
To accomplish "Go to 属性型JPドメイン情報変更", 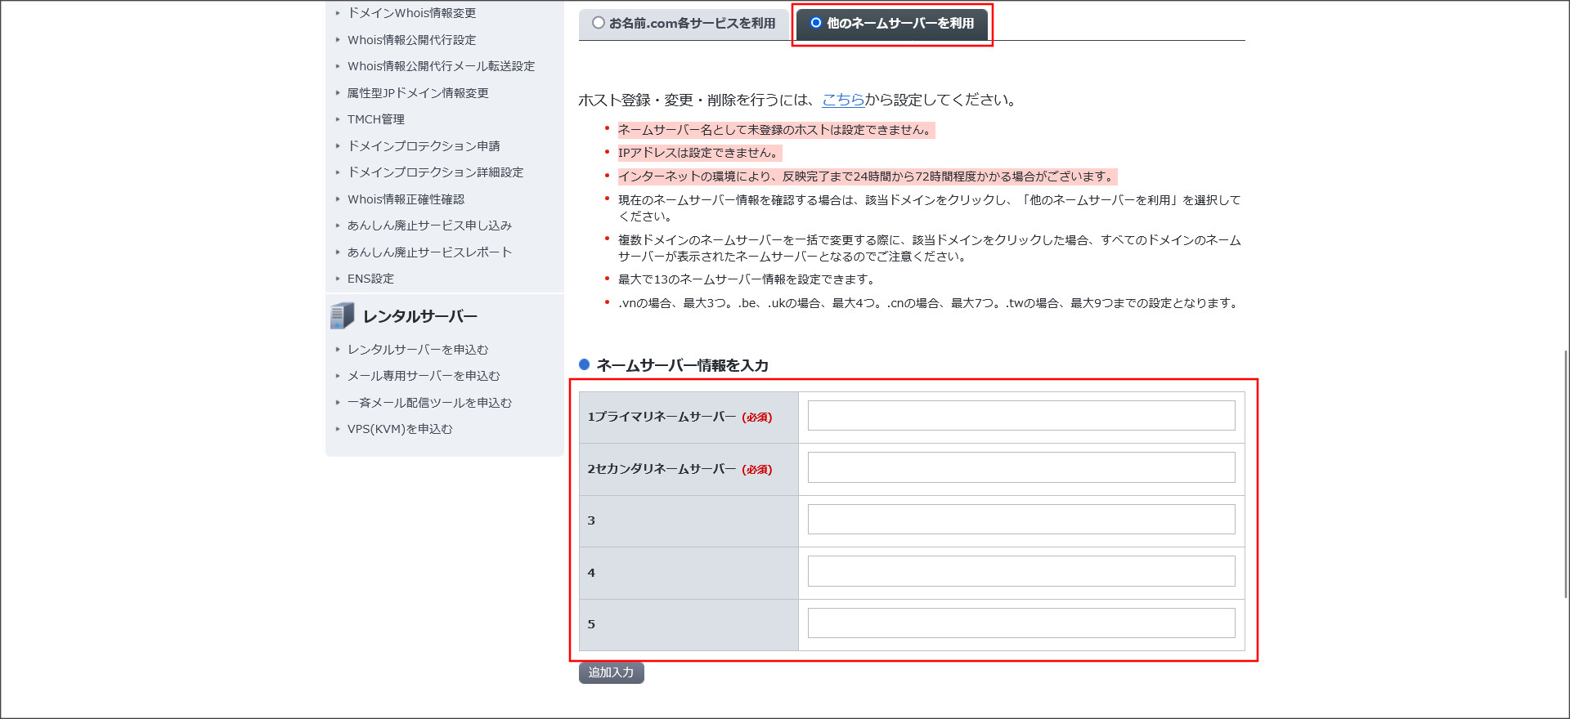I will (418, 93).
